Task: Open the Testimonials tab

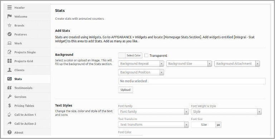Action: (x=27, y=88)
